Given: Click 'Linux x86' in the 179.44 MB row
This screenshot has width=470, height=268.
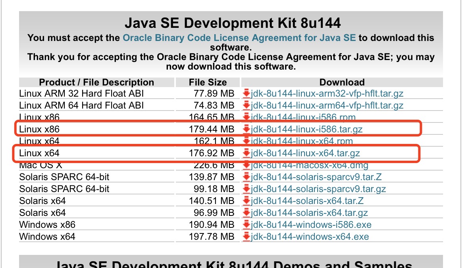Looking at the screenshot, I should [x=39, y=129].
